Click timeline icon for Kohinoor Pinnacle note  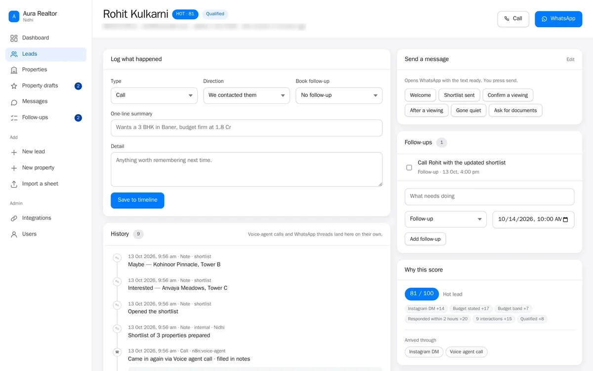point(117,258)
